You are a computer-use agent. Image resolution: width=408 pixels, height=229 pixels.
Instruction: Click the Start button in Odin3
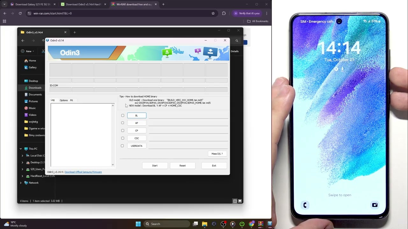point(155,165)
